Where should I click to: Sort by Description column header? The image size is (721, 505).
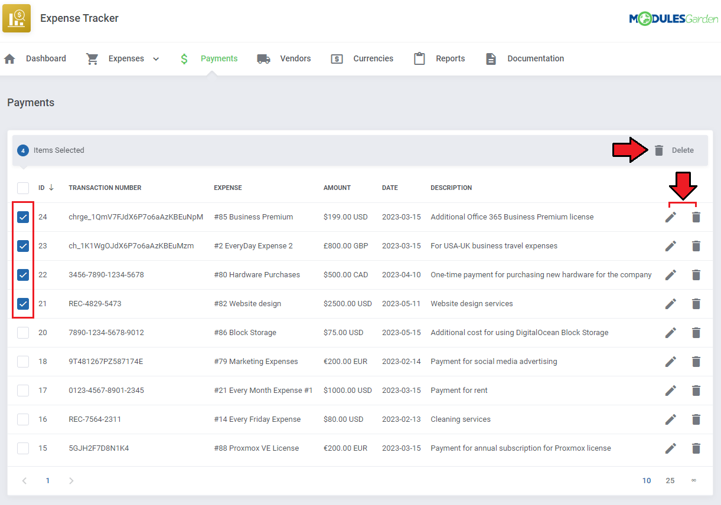click(451, 188)
